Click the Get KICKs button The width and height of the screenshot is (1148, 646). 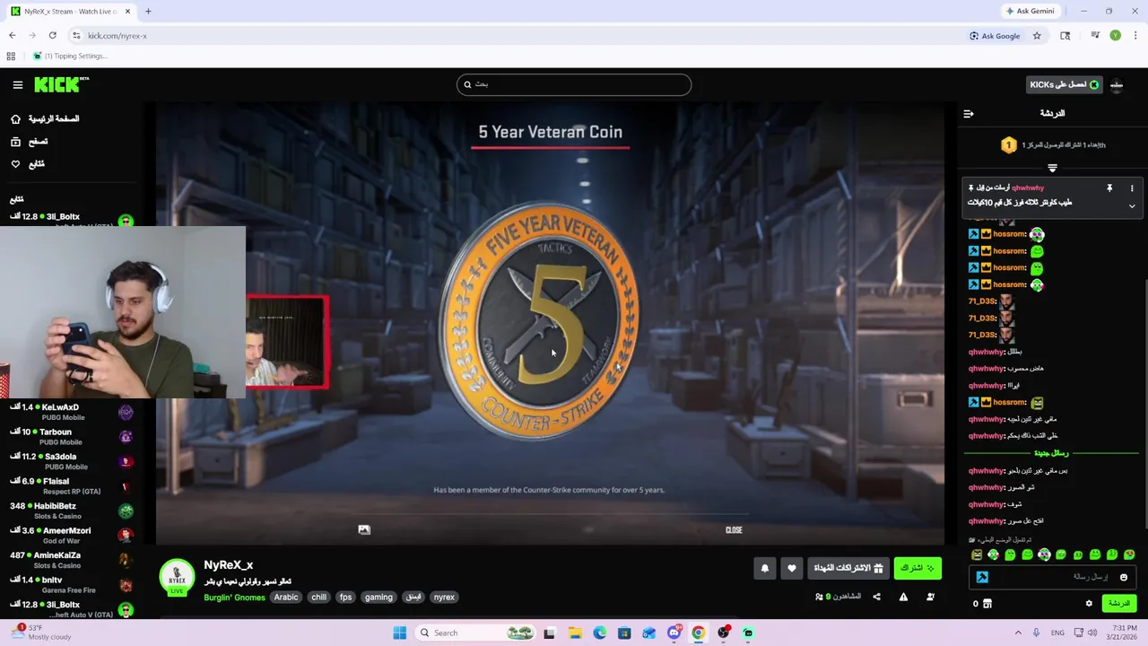point(1064,84)
